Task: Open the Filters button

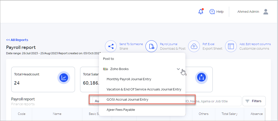Action: (254, 101)
